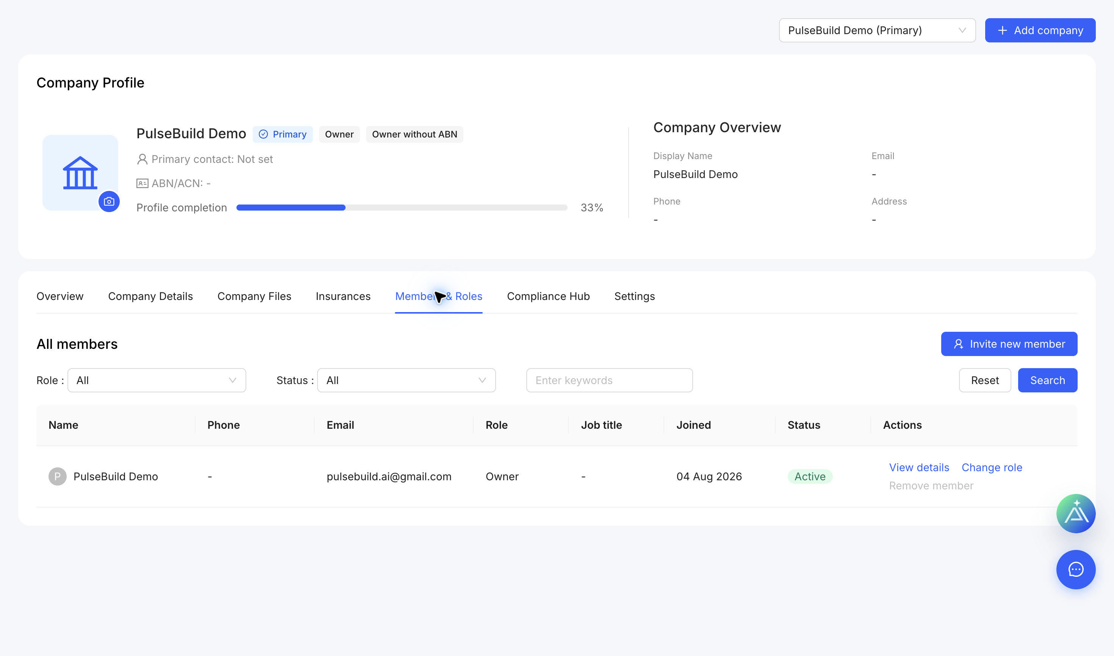Open the Company Files tab
Screen dimensions: 1114x656
tap(254, 296)
